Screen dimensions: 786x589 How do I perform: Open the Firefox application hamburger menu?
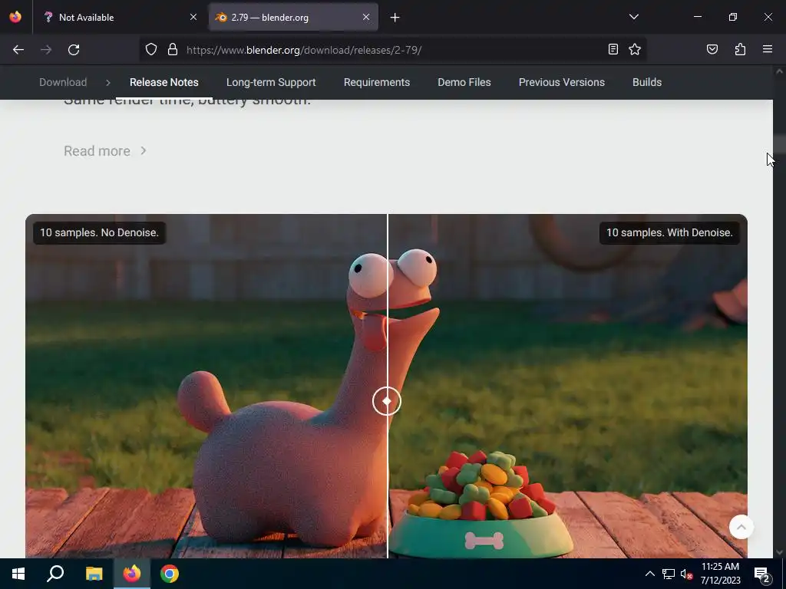click(x=768, y=49)
